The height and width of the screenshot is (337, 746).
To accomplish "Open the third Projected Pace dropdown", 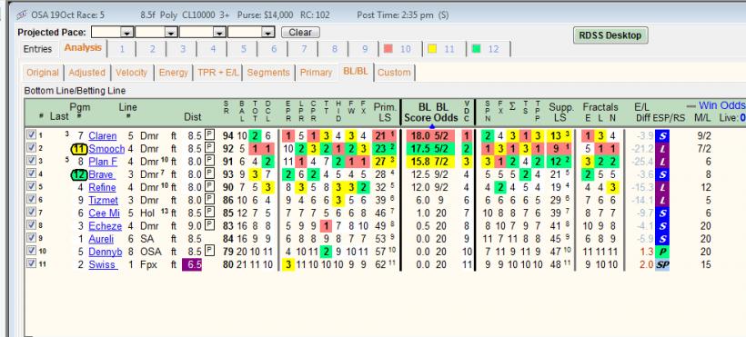I will pos(219,33).
